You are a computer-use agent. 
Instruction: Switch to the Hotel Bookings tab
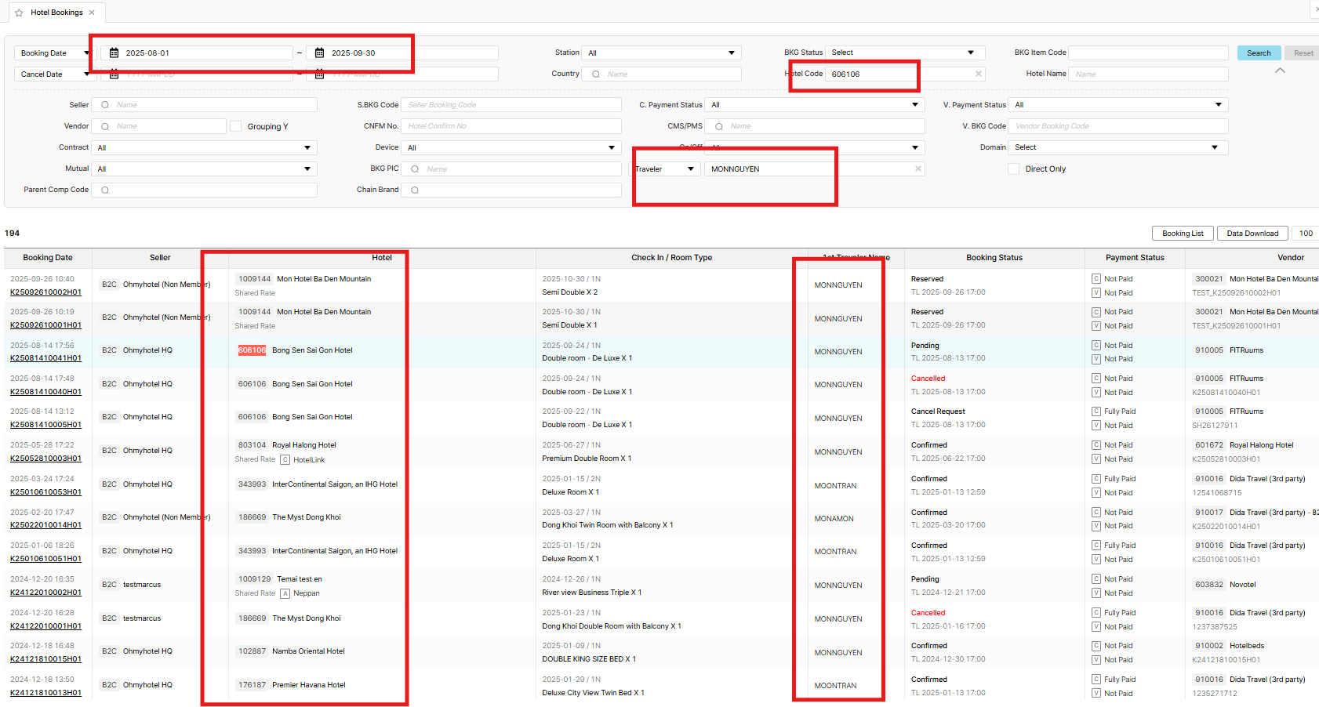[56, 13]
